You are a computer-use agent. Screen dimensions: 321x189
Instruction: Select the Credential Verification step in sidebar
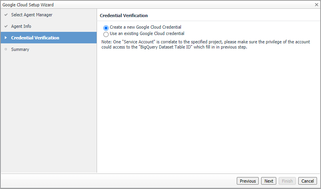point(35,38)
